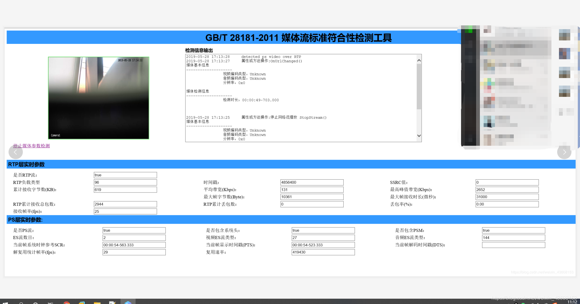Screen dimensions: 580x304
Task: Click the empty 当前帧解码时间戳(DTS) field
Action: [x=514, y=245]
